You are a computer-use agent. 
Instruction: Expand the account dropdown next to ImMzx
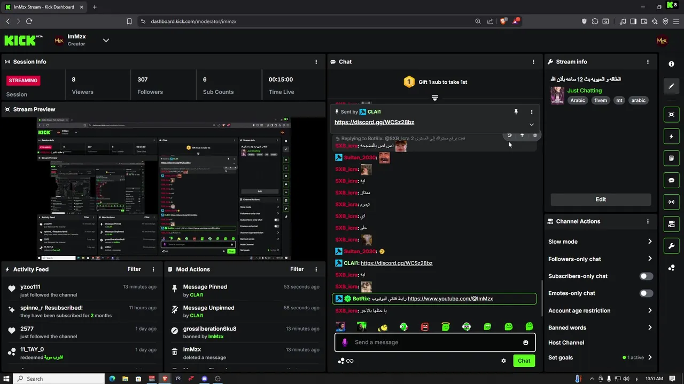point(106,41)
